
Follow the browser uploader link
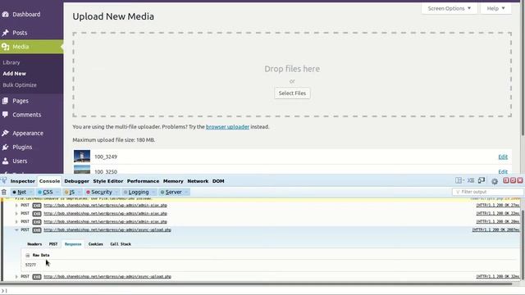[228, 127]
